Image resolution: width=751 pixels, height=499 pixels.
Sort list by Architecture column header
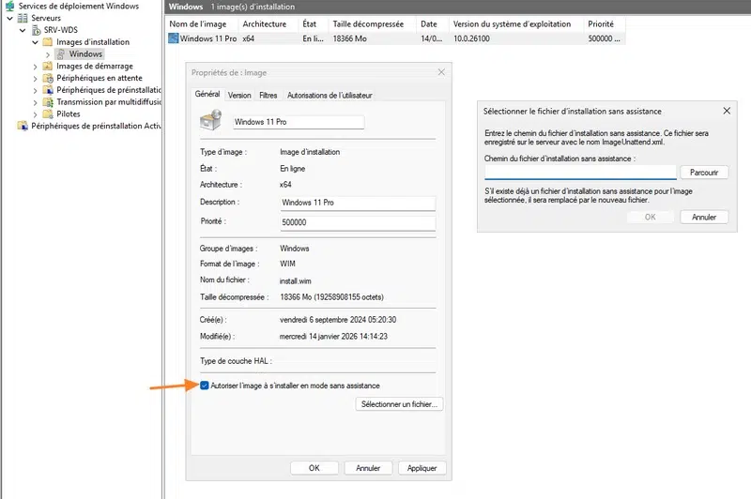pos(265,23)
